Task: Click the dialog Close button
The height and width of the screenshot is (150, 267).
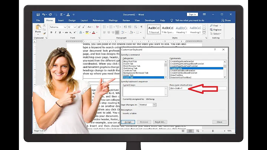Action: coord(219,122)
